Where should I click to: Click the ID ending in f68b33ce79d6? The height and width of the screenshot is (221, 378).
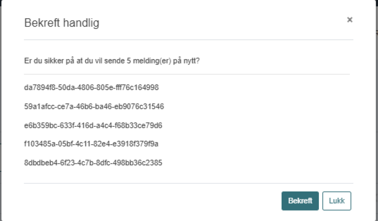pyautogui.click(x=93, y=125)
